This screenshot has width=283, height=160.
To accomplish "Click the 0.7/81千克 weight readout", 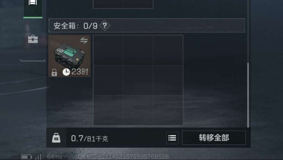I will [x=90, y=138].
